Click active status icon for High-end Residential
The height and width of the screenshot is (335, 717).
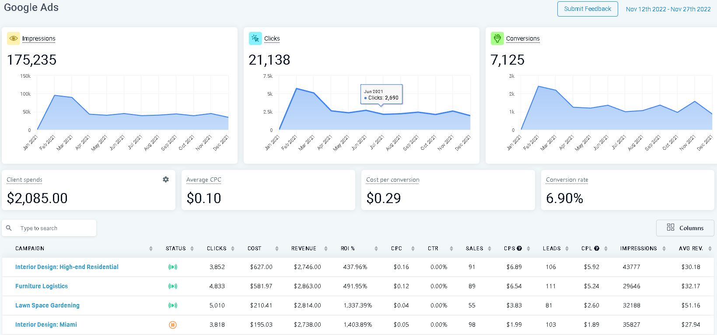click(173, 267)
